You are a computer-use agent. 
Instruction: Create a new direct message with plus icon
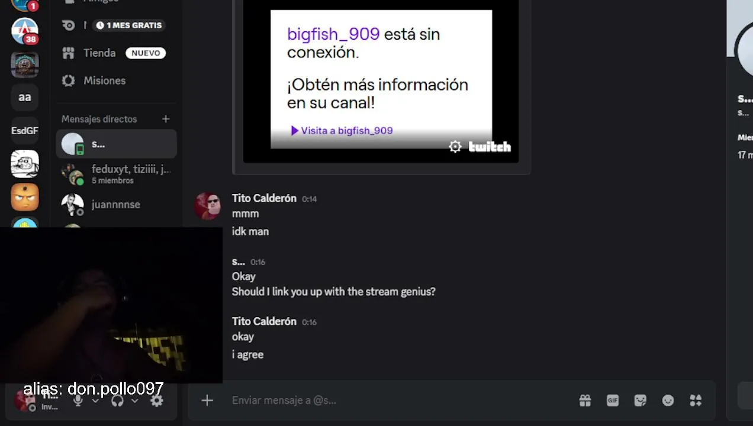point(166,119)
